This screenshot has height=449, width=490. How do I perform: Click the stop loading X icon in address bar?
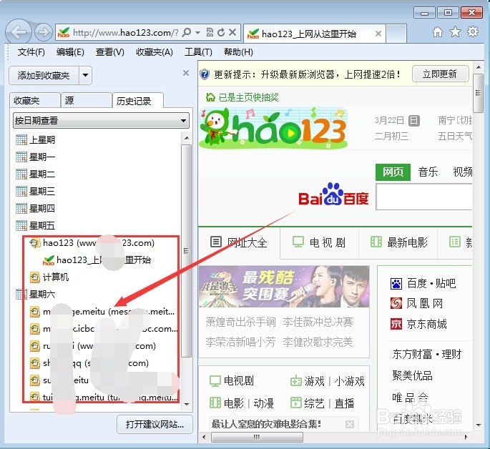coord(232,32)
